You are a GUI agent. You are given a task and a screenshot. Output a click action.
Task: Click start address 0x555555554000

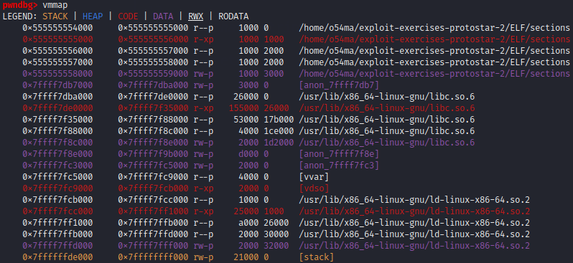point(57,28)
